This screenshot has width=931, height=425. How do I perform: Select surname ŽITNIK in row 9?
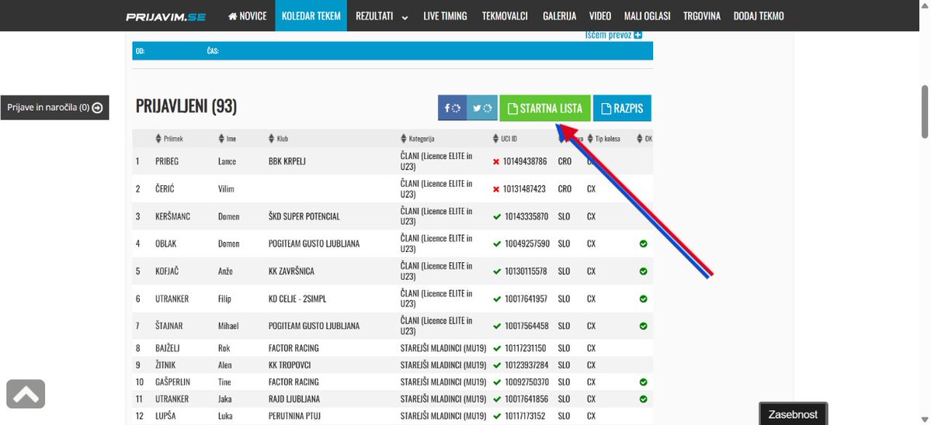pos(165,365)
